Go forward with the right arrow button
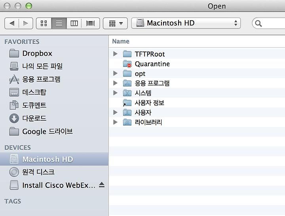 pyautogui.click(x=26, y=23)
